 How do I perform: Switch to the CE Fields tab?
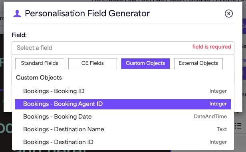tap(93, 64)
